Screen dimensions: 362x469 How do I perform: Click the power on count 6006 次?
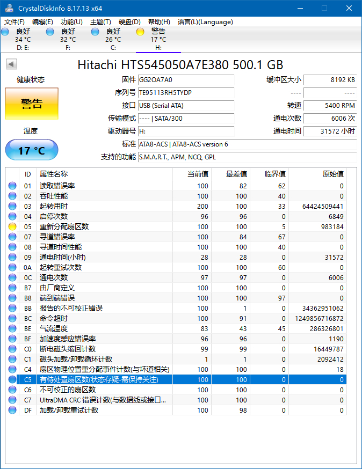click(x=330, y=119)
